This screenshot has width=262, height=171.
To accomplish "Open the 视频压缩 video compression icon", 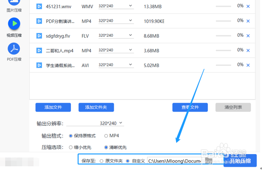I will point(14,24).
